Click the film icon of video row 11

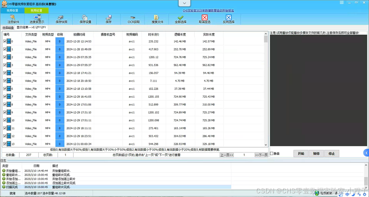(9, 128)
